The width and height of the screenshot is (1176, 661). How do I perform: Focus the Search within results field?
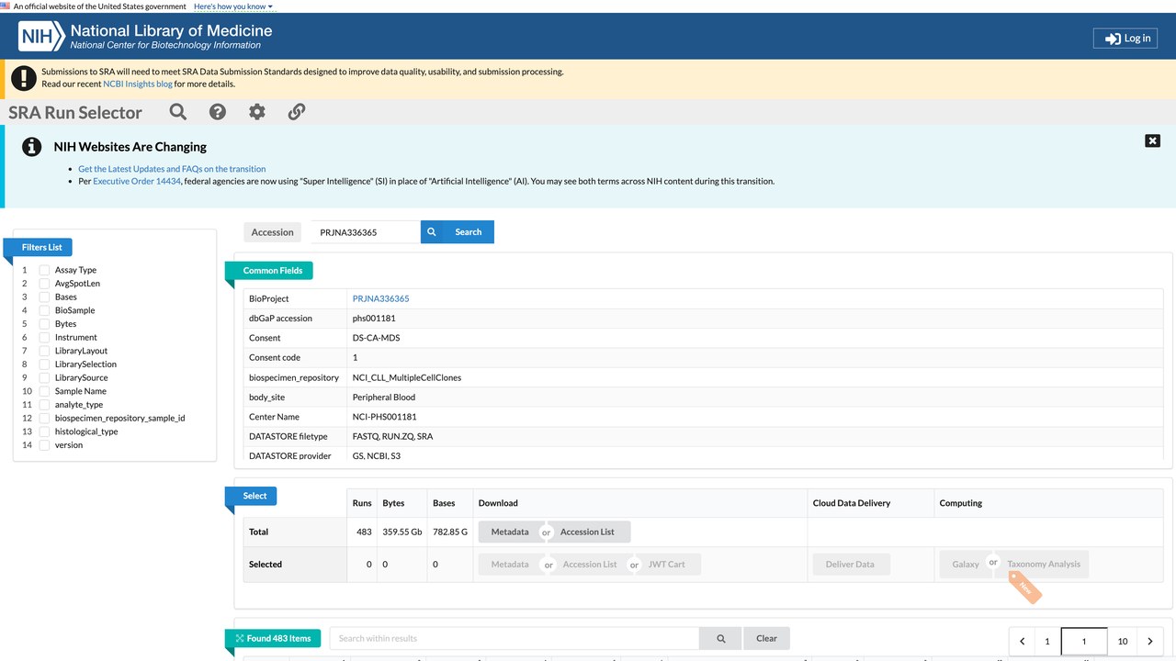(514, 639)
